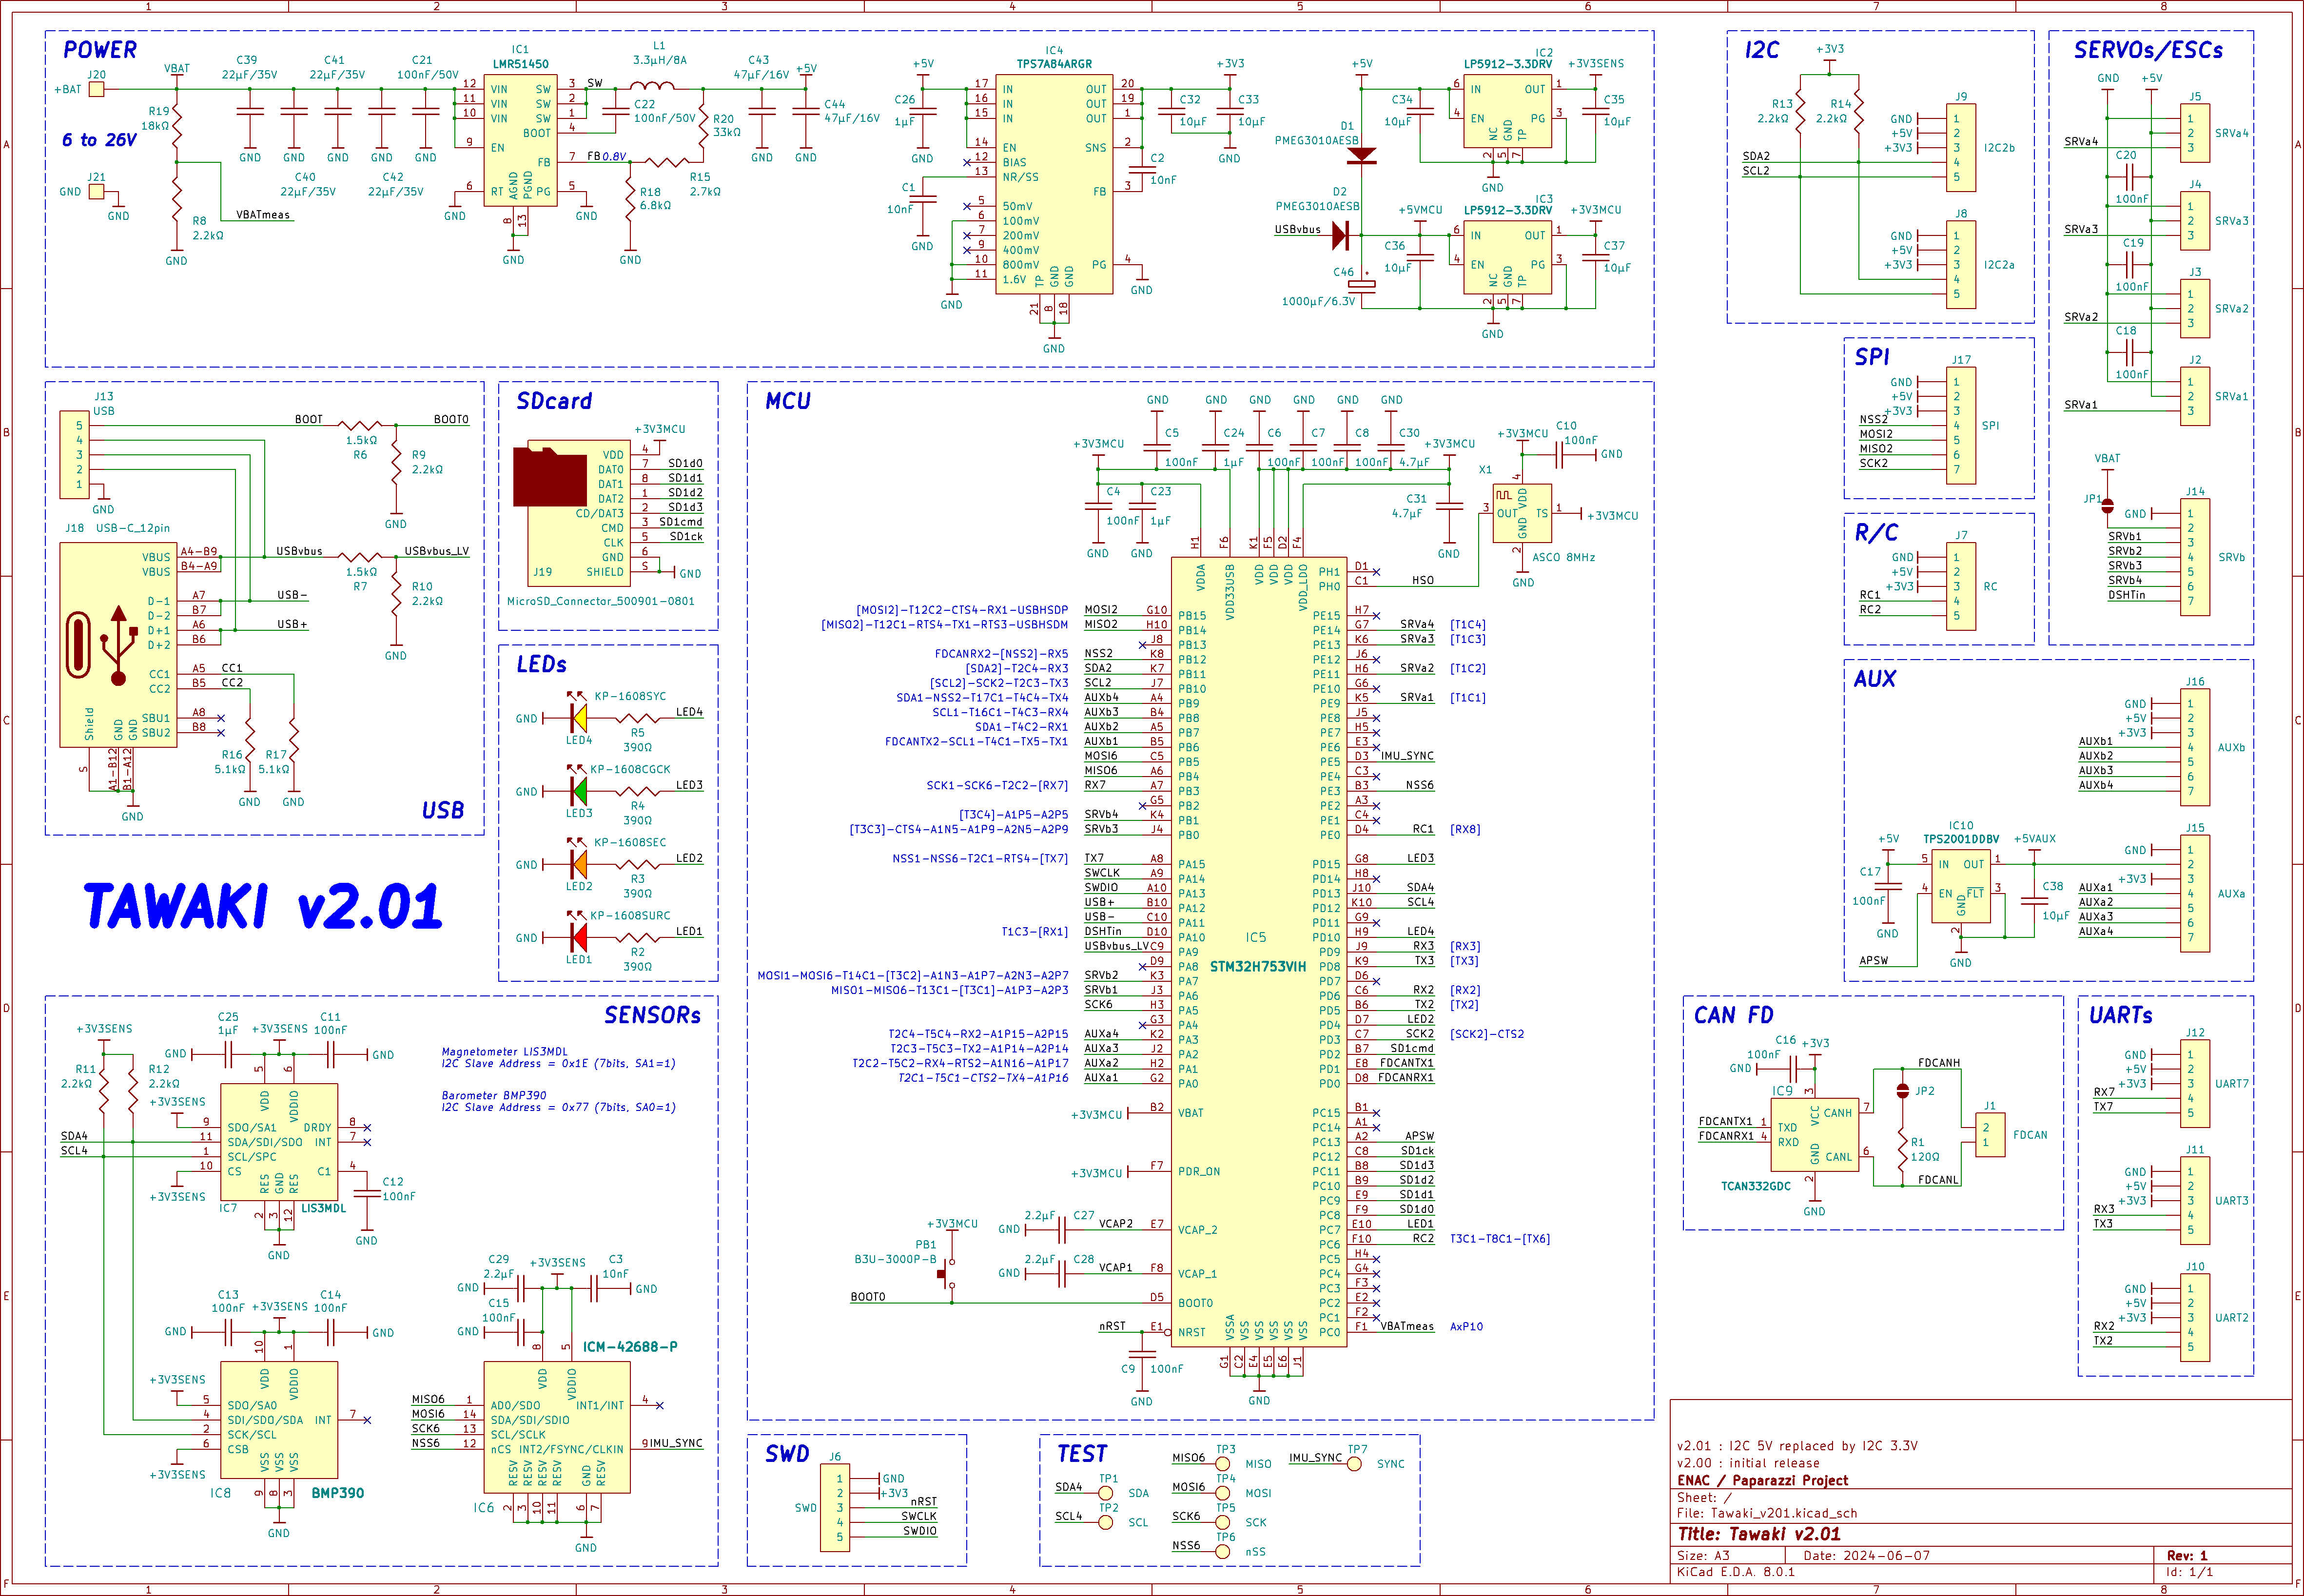Select the SENSORs section heading
This screenshot has height=1596, width=2304.
pos(652,1015)
